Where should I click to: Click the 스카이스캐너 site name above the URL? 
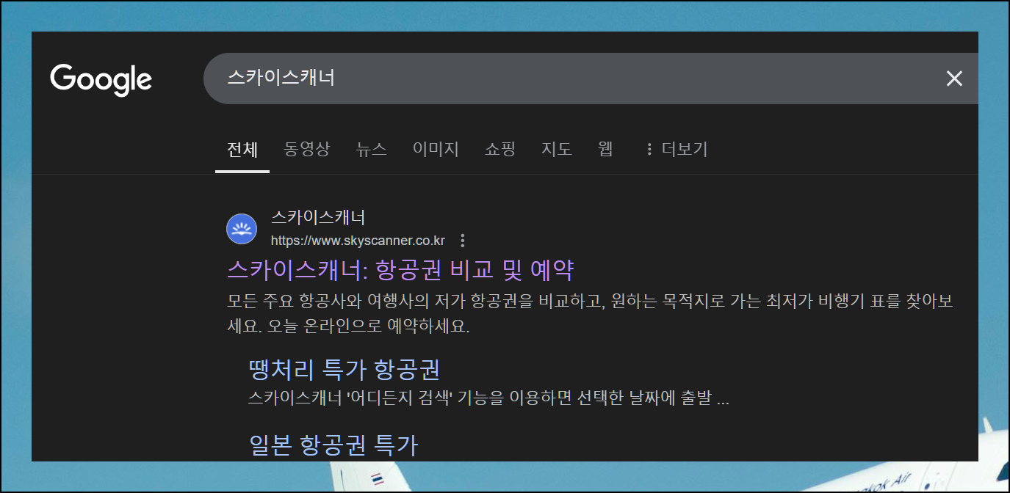tap(318, 218)
